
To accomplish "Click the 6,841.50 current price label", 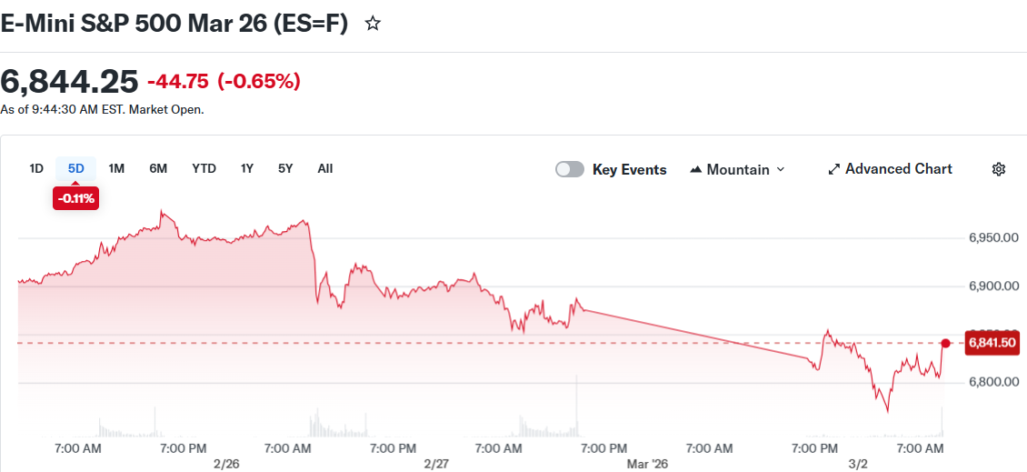I will (x=992, y=343).
